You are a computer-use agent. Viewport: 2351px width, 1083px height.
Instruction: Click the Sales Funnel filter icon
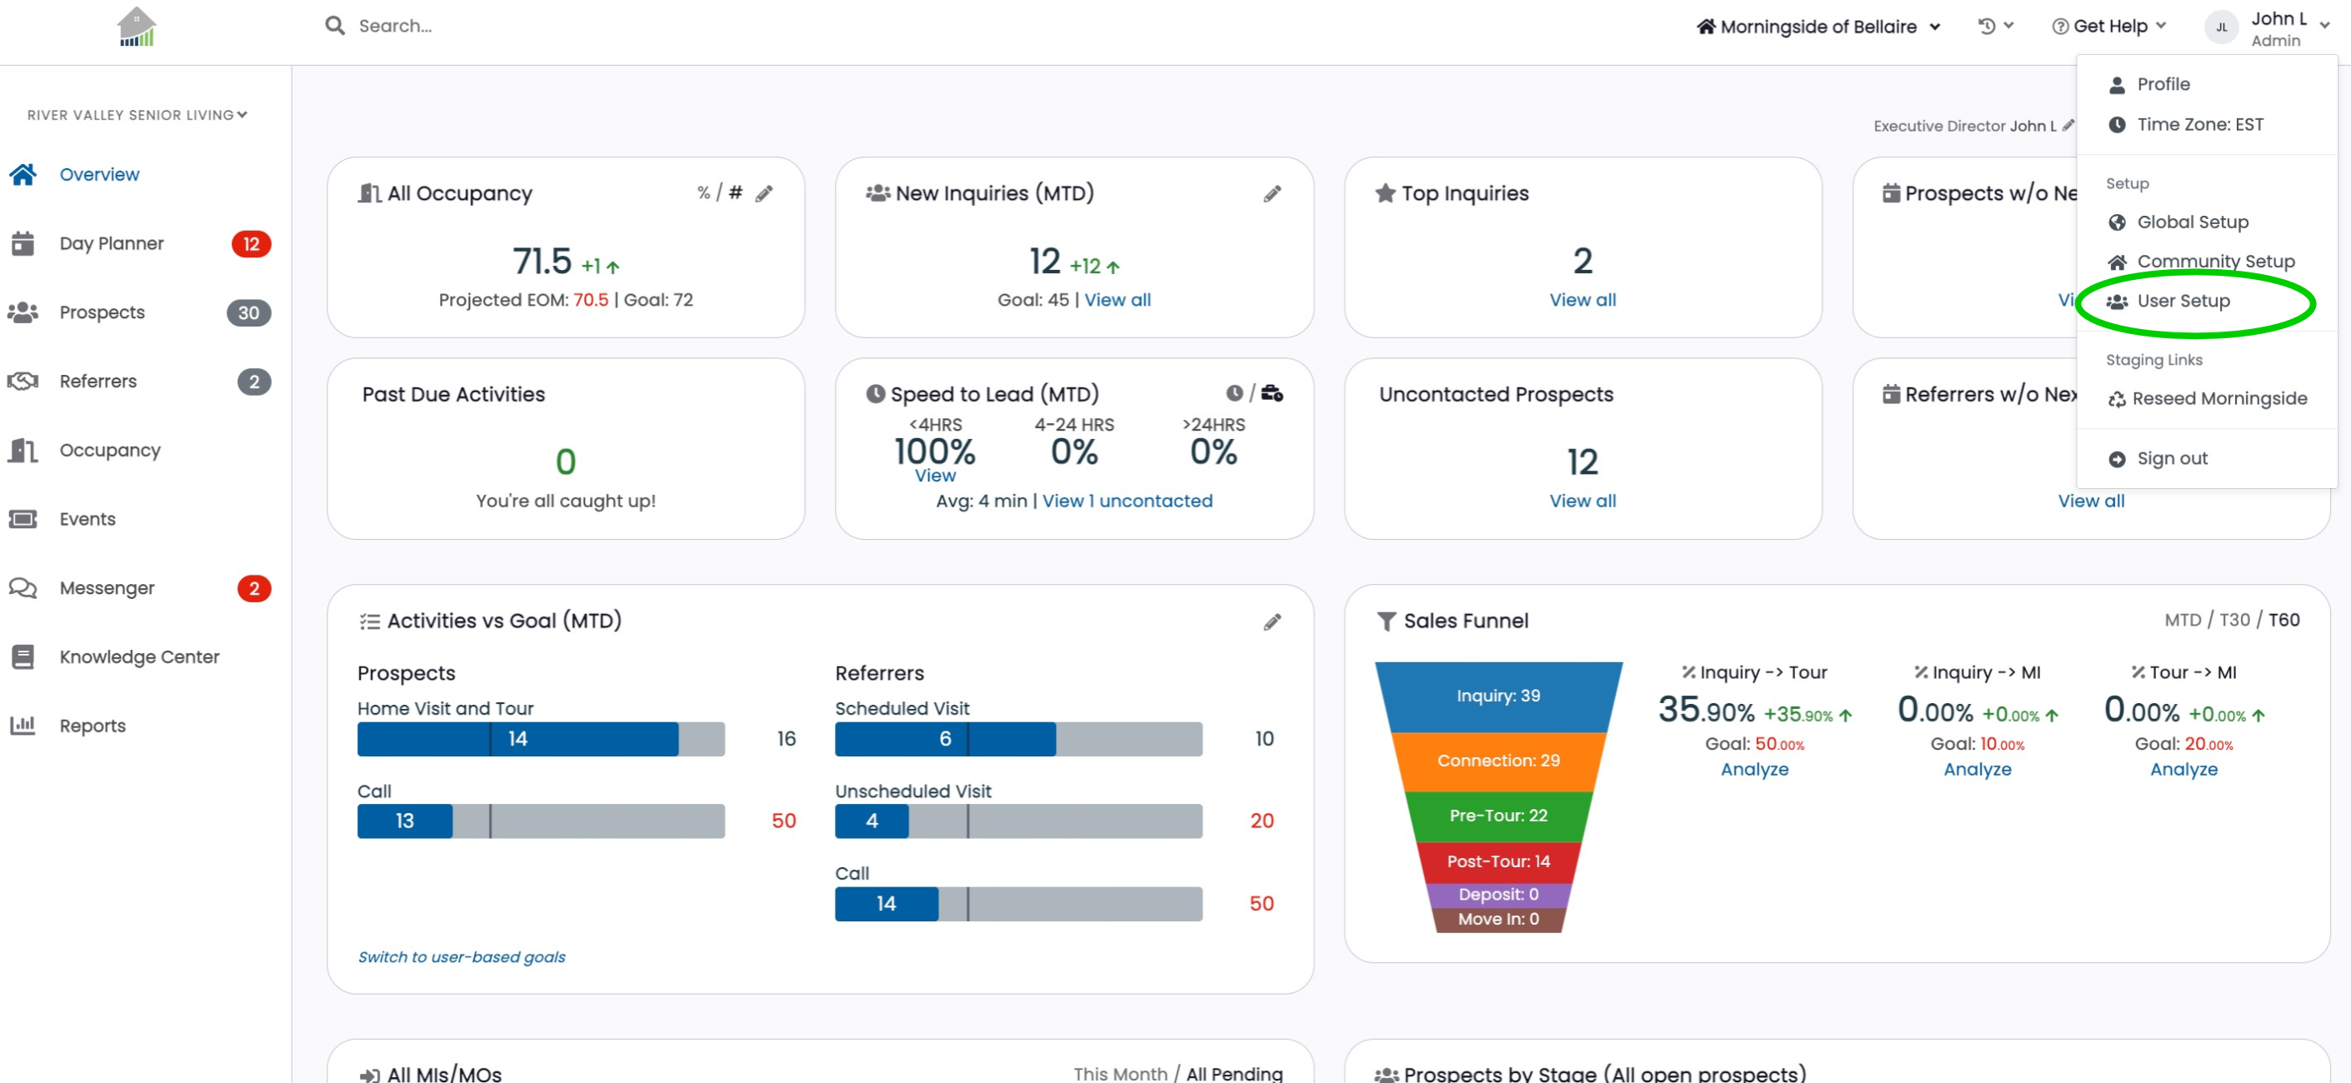(x=1386, y=621)
